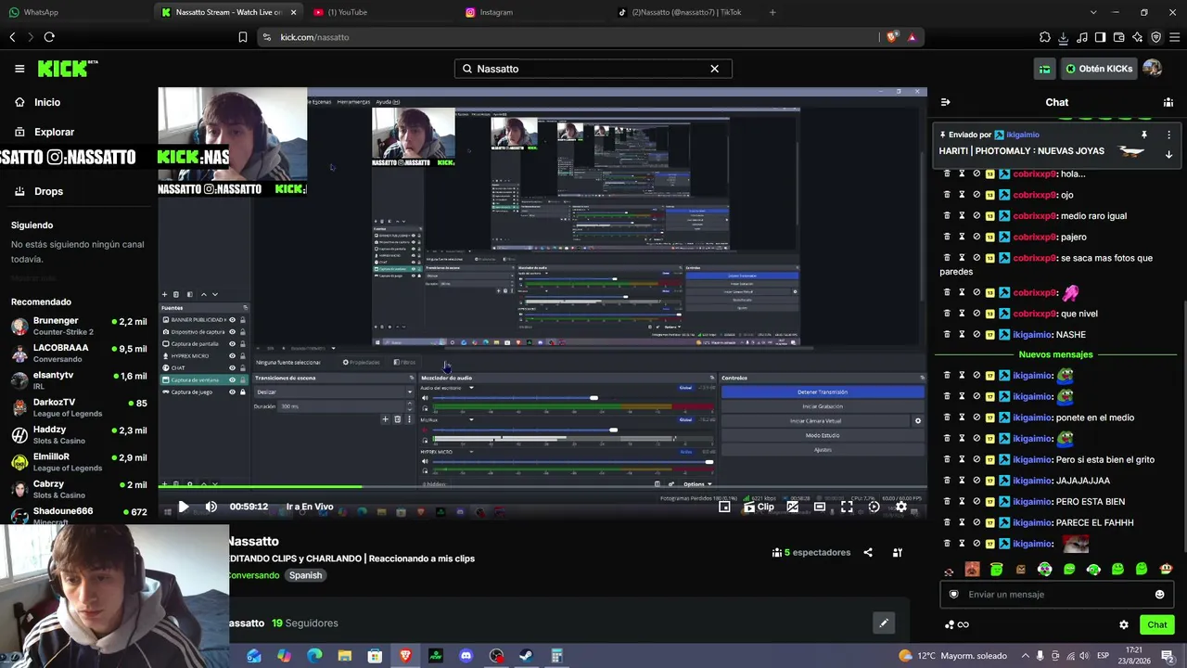Open the green treasure chest icon beside Obtén KICKs
Viewport: 1187px width, 668px height.
1045,69
